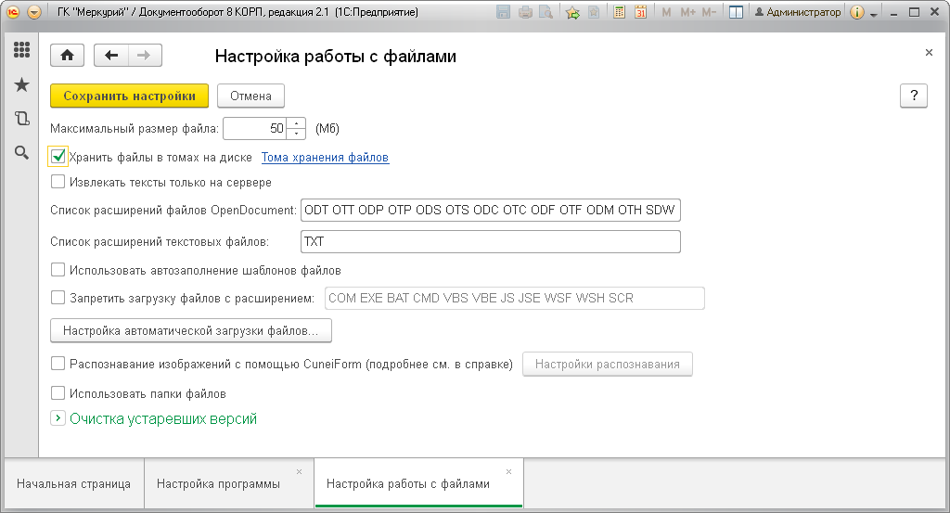Open search magnifier in sidebar

[x=22, y=153]
